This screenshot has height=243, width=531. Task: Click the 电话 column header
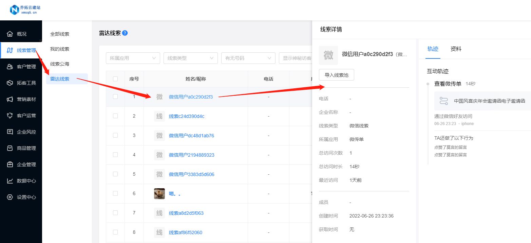click(x=268, y=79)
